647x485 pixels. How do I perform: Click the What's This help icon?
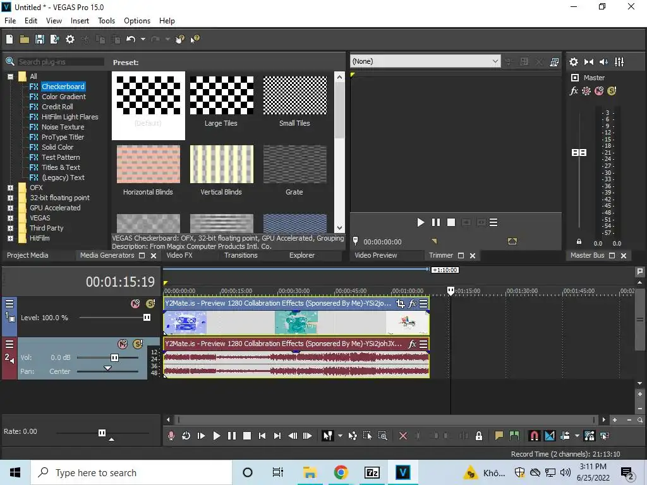[195, 39]
